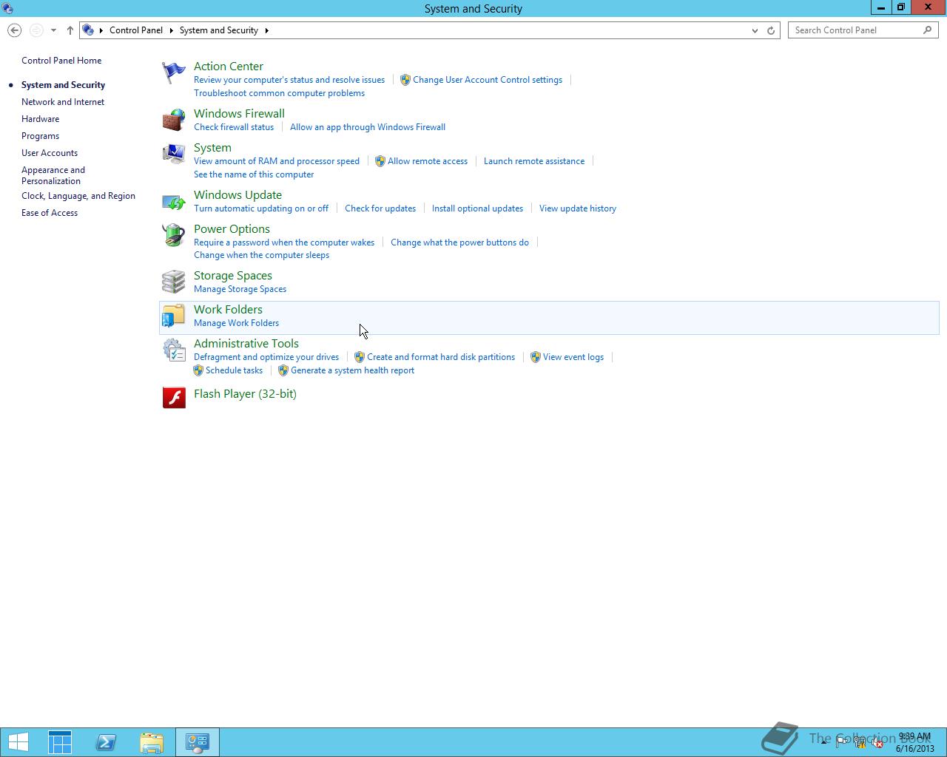Click Require a password when computer wakes
Image resolution: width=947 pixels, height=757 pixels.
pos(284,242)
